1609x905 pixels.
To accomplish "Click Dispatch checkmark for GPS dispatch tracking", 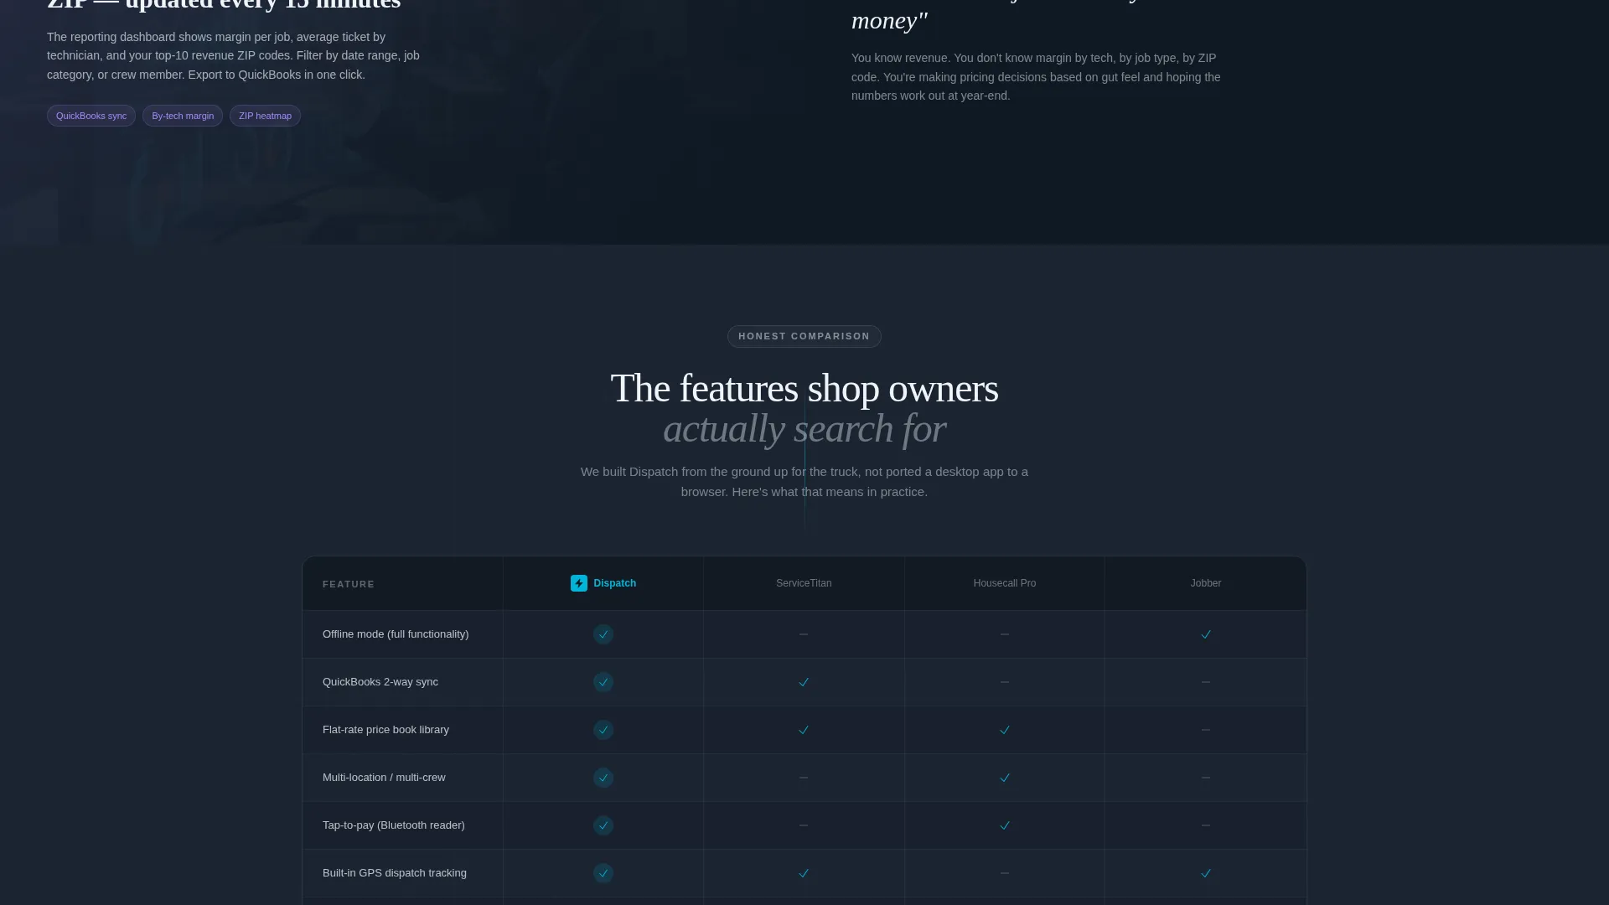I will point(603,873).
